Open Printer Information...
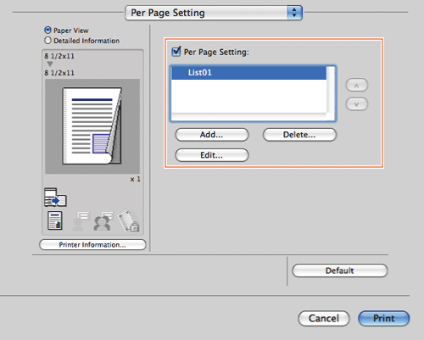The image size is (424, 340). 92,245
